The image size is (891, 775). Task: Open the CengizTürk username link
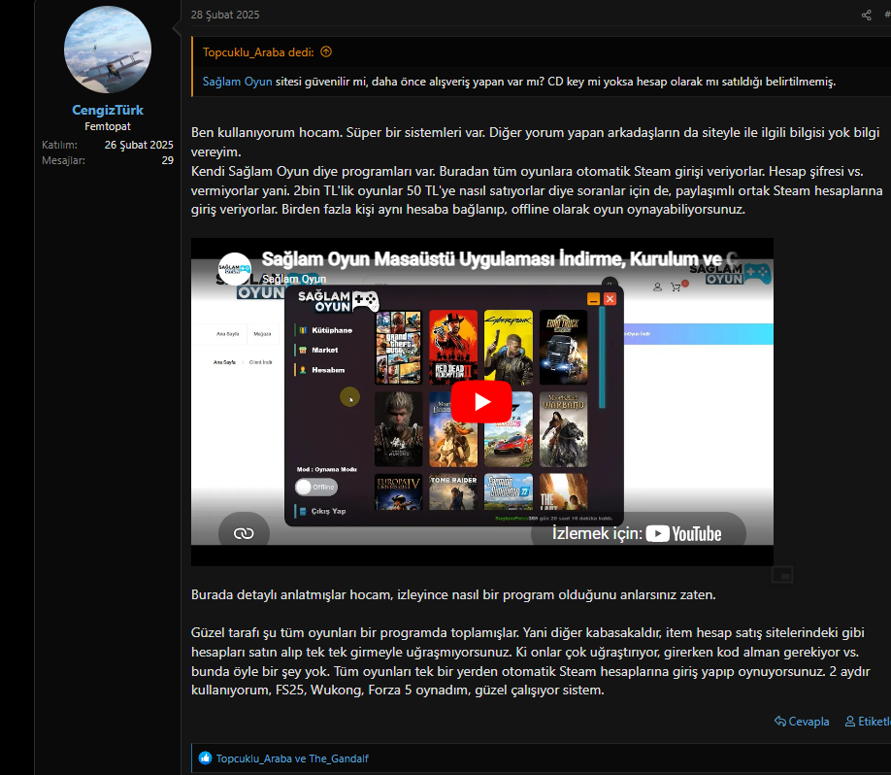pyautogui.click(x=108, y=110)
